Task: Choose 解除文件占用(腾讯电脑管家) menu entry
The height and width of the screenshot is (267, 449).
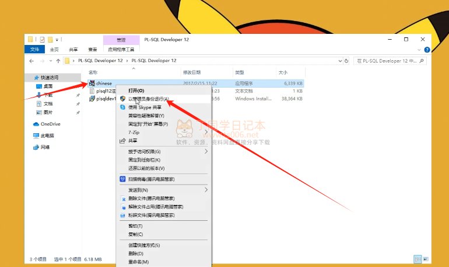Action: [164, 206]
